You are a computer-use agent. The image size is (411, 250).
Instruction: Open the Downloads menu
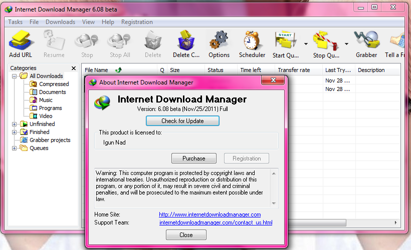[x=60, y=22]
